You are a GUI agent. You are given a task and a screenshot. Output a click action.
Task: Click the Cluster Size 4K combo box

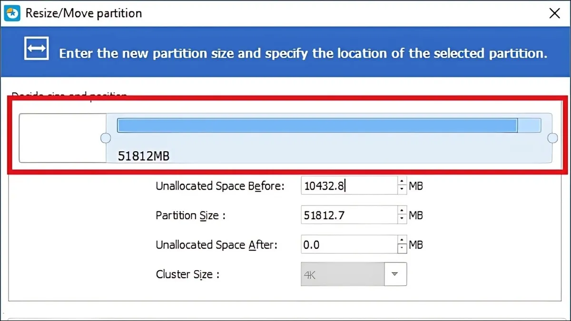(x=342, y=274)
